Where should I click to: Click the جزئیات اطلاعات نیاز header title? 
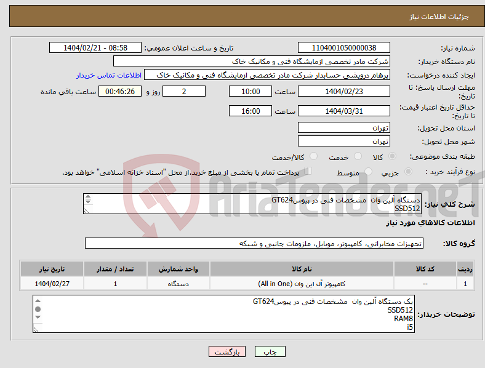(x=439, y=17)
